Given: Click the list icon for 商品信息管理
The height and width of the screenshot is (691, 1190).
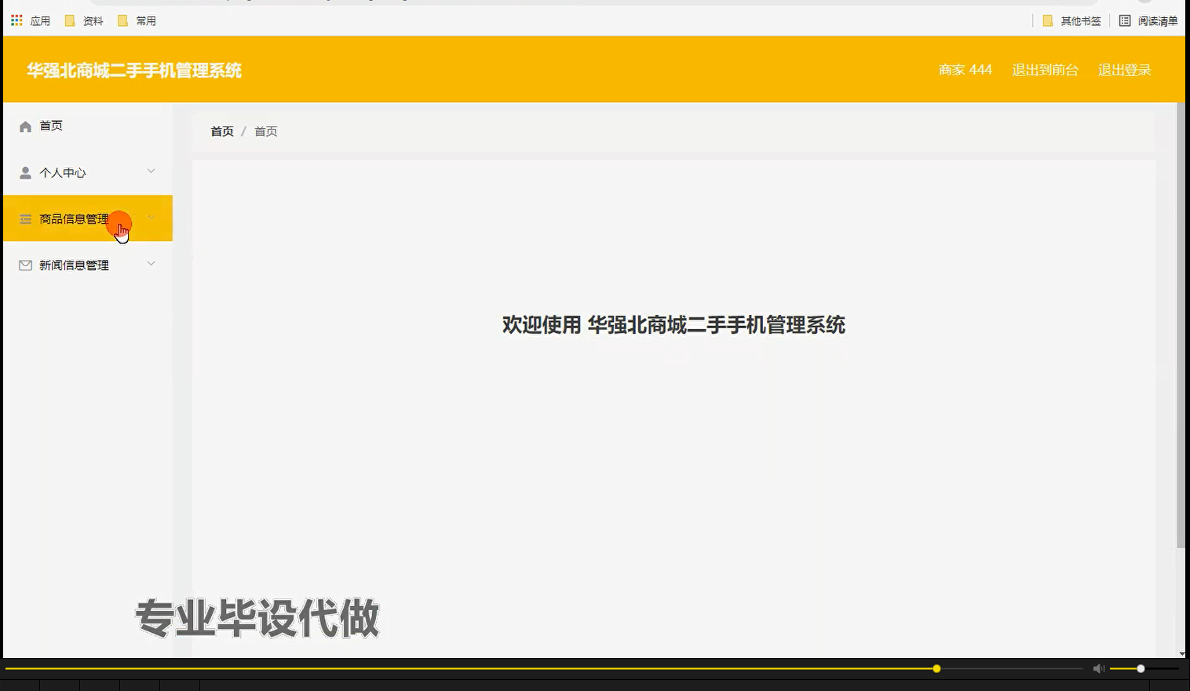Looking at the screenshot, I should 24,218.
